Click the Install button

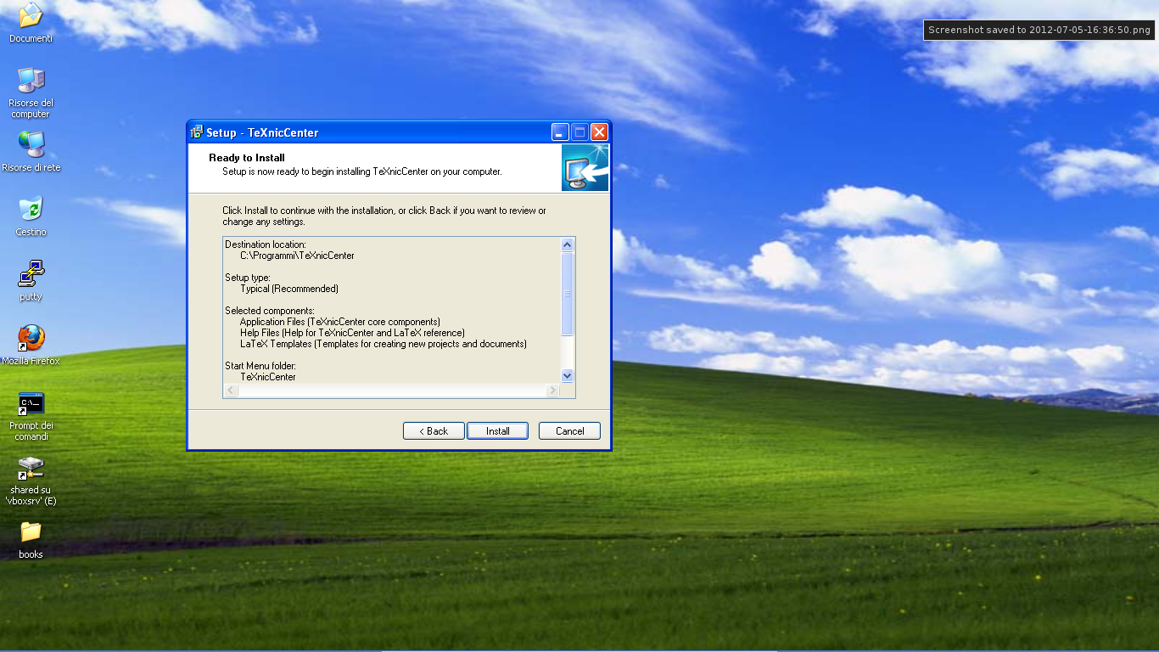[497, 431]
